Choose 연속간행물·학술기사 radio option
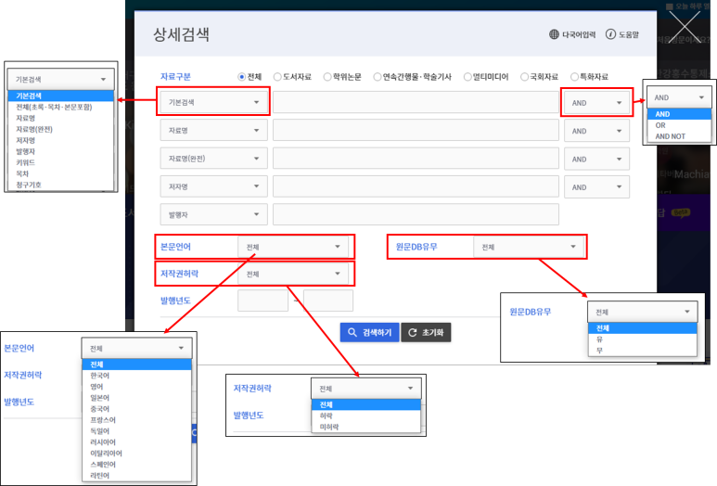 pos(377,77)
